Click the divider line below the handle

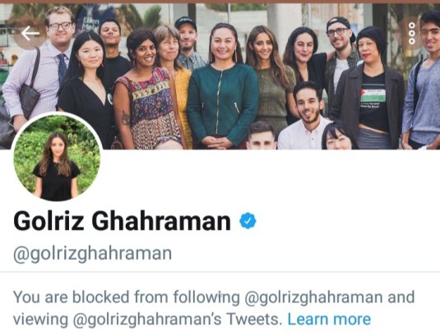pyautogui.click(x=220, y=272)
